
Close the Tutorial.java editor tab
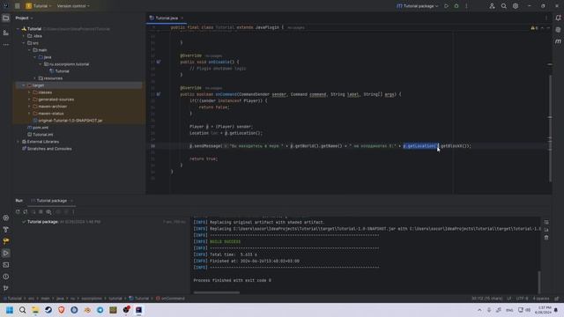pyautogui.click(x=182, y=18)
